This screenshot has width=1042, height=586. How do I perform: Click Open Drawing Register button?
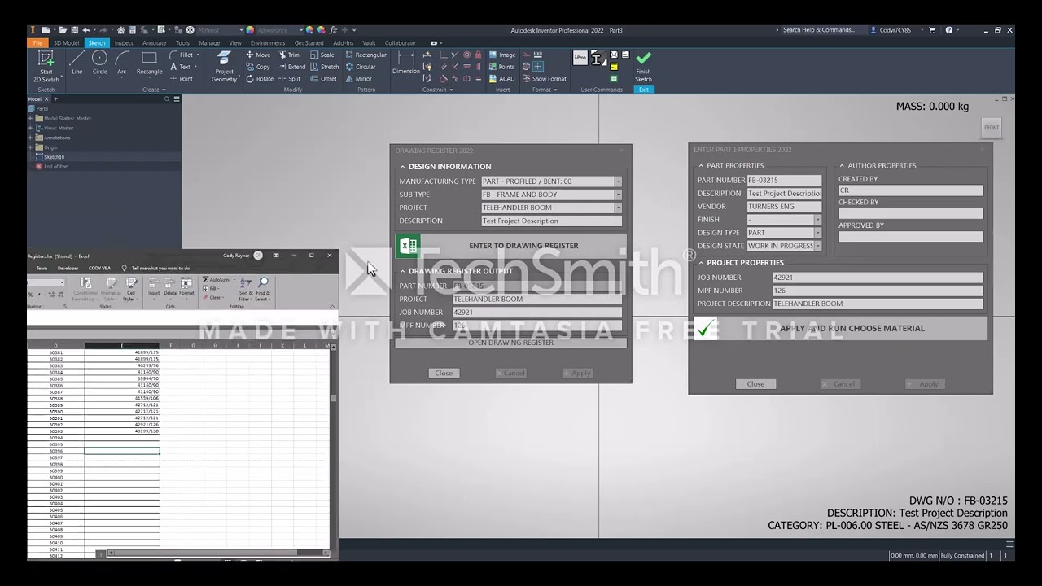tap(511, 343)
